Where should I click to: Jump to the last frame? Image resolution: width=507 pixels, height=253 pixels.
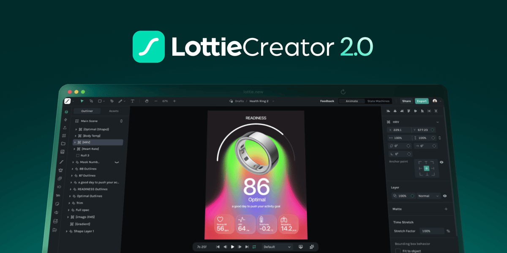247,247
